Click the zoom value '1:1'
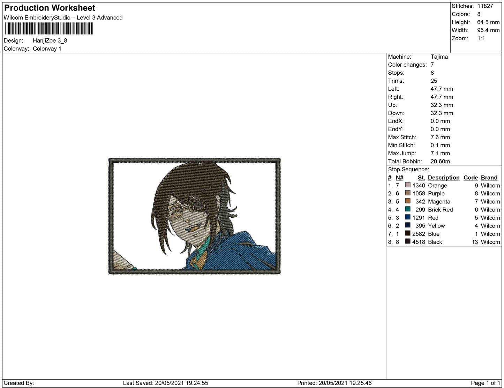Image resolution: width=504 pixels, height=388 pixels. pyautogui.click(x=481, y=38)
